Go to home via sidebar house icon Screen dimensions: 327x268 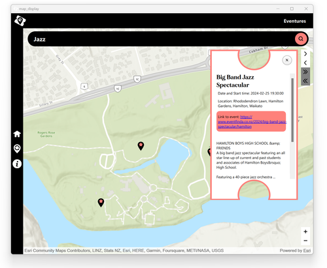point(17,134)
